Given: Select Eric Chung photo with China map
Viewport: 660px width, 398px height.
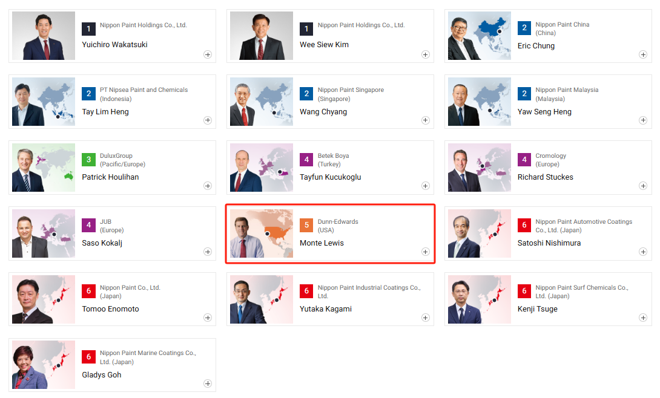Looking at the screenshot, I should (x=480, y=36).
